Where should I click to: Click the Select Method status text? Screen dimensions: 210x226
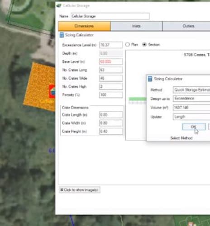point(181,138)
